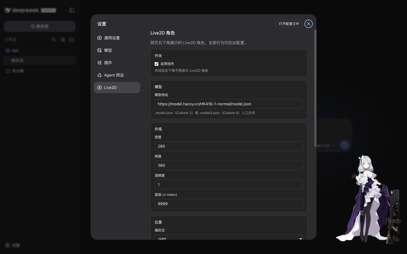
Task: Click the 打开配置文件 button
Action: [289, 24]
